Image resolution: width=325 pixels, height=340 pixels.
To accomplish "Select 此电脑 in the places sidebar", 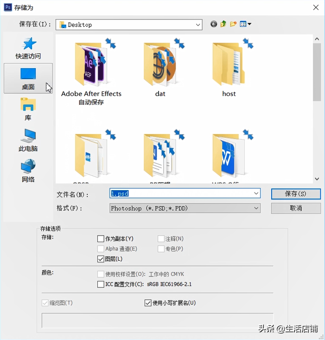I will pos(28,140).
